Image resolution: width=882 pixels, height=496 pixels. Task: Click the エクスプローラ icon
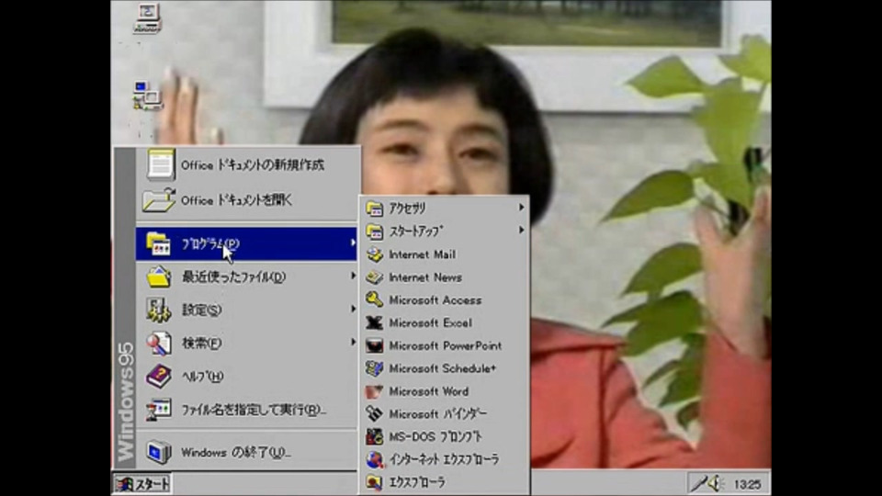click(375, 482)
